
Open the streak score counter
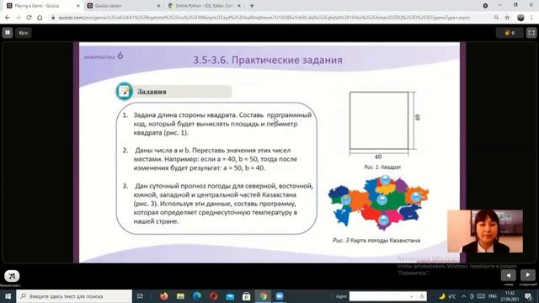coord(510,33)
